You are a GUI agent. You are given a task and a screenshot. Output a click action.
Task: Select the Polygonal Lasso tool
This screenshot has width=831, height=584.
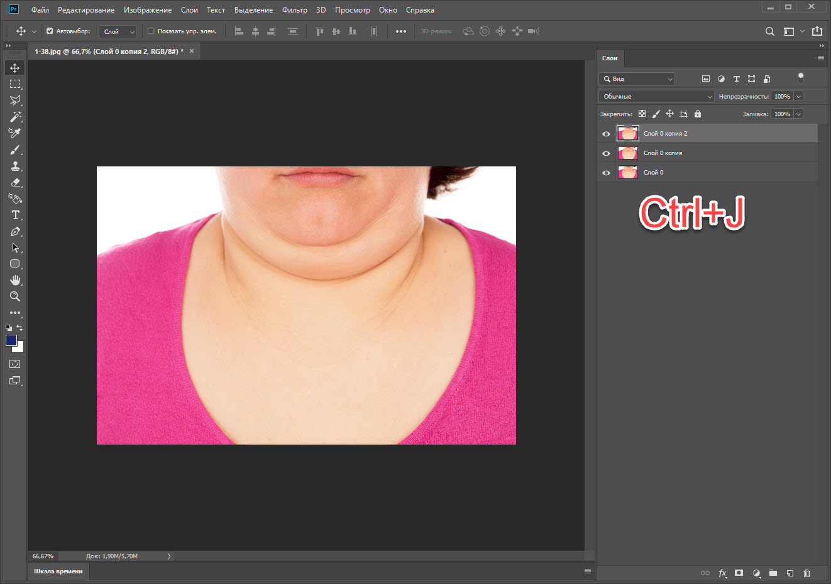click(x=15, y=100)
